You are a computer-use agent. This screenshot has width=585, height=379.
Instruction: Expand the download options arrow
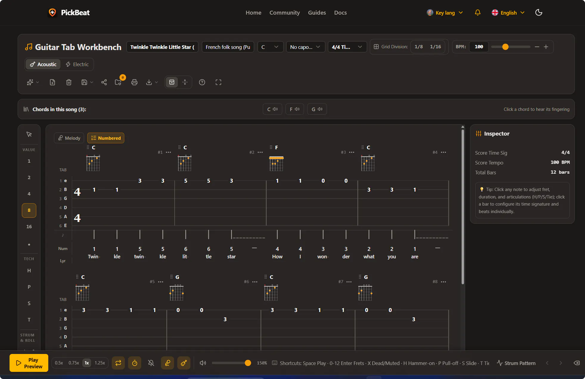pos(156,82)
